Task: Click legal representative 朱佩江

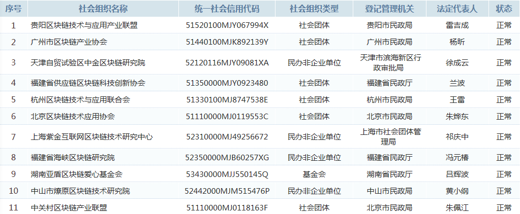Action: (457, 208)
